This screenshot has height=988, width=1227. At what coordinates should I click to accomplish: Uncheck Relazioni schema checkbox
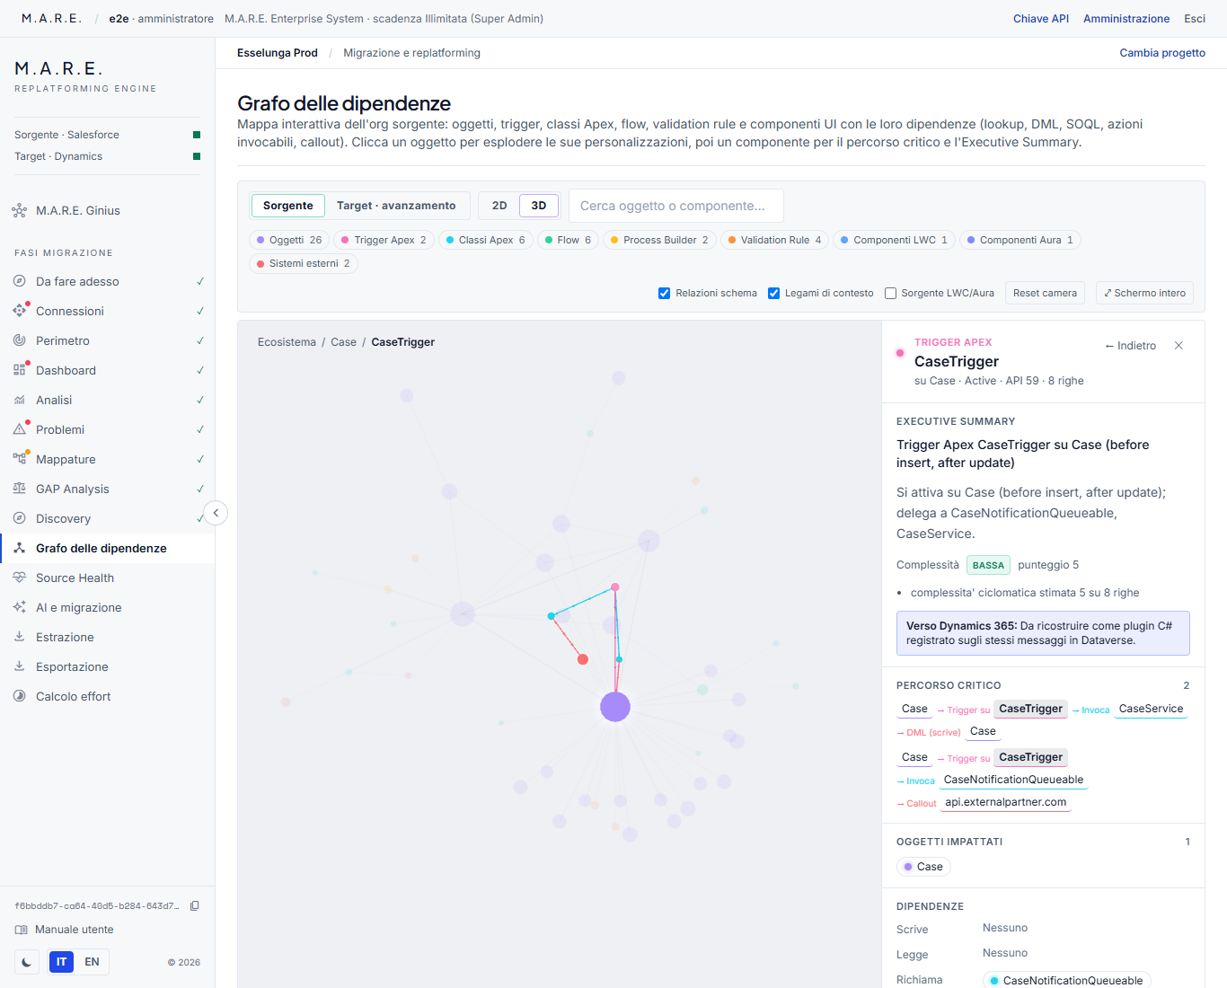(664, 293)
